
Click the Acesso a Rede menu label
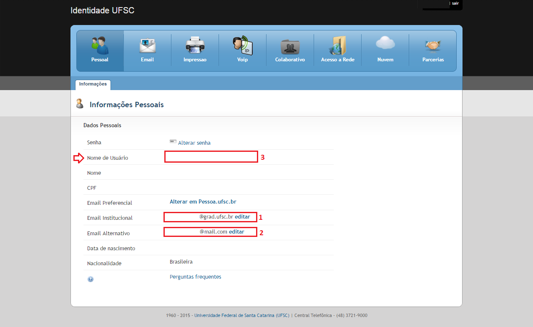point(338,60)
